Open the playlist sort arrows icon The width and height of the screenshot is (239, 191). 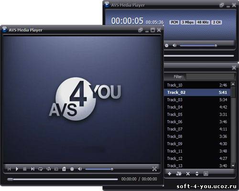coord(197,174)
